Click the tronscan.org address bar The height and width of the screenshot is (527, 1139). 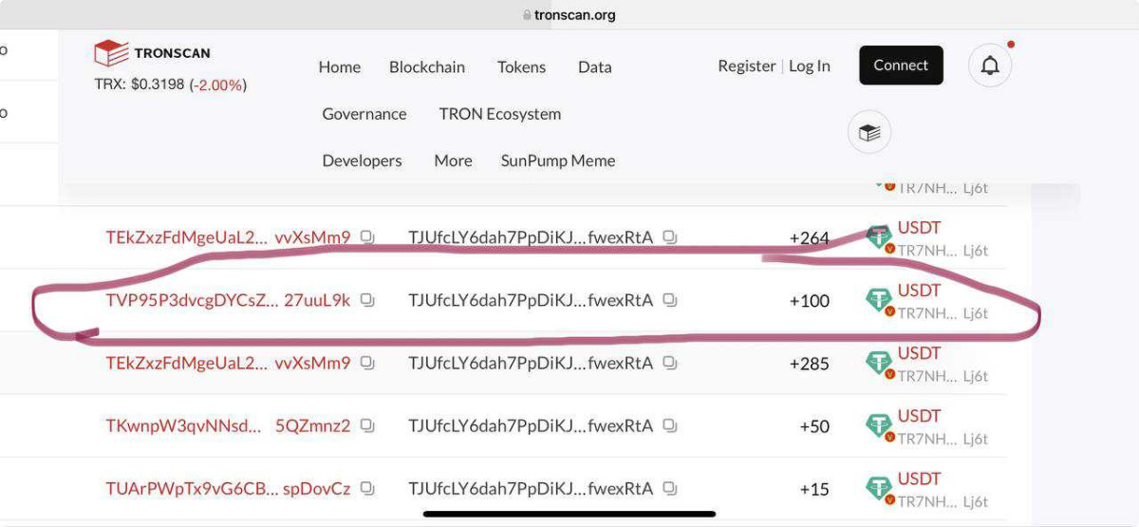click(x=569, y=15)
